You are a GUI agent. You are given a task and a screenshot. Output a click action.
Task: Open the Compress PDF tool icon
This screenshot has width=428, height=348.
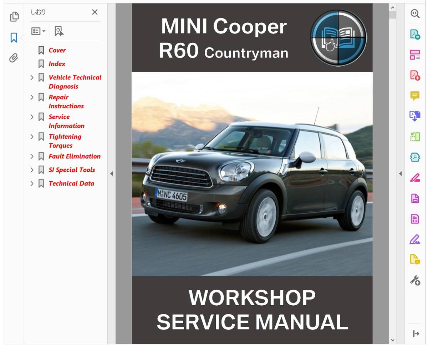click(415, 157)
